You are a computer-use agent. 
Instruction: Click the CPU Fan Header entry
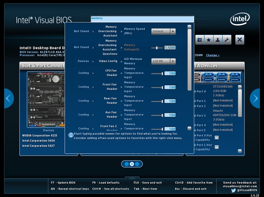point(111,73)
